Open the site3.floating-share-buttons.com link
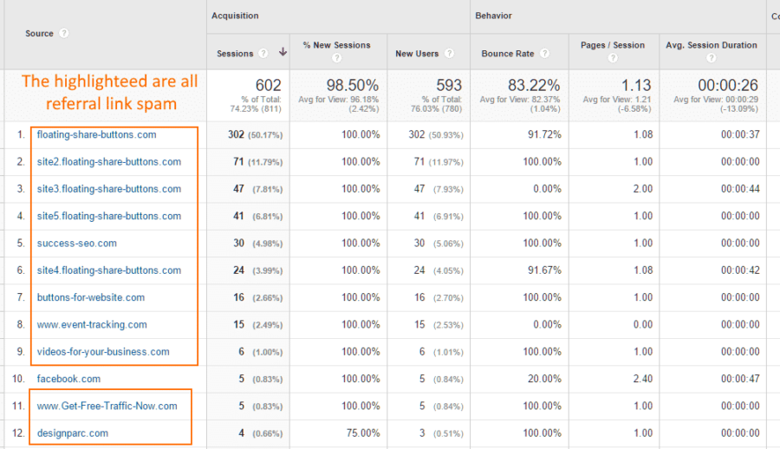Screen dimensions: 780x449 109,189
